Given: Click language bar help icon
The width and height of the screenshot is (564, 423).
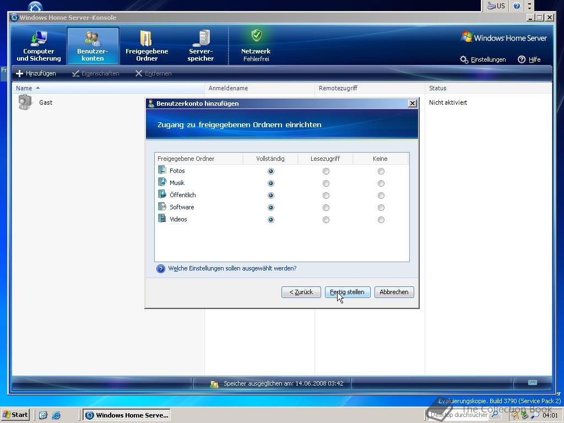Looking at the screenshot, I should (x=517, y=6).
